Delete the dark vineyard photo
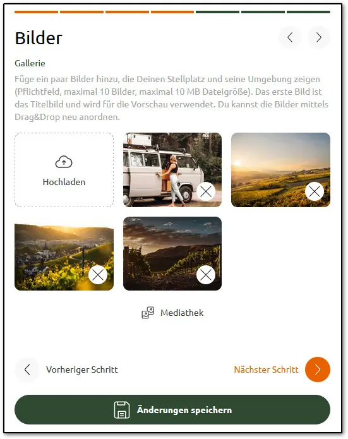This screenshot has width=348, height=439. (206, 275)
